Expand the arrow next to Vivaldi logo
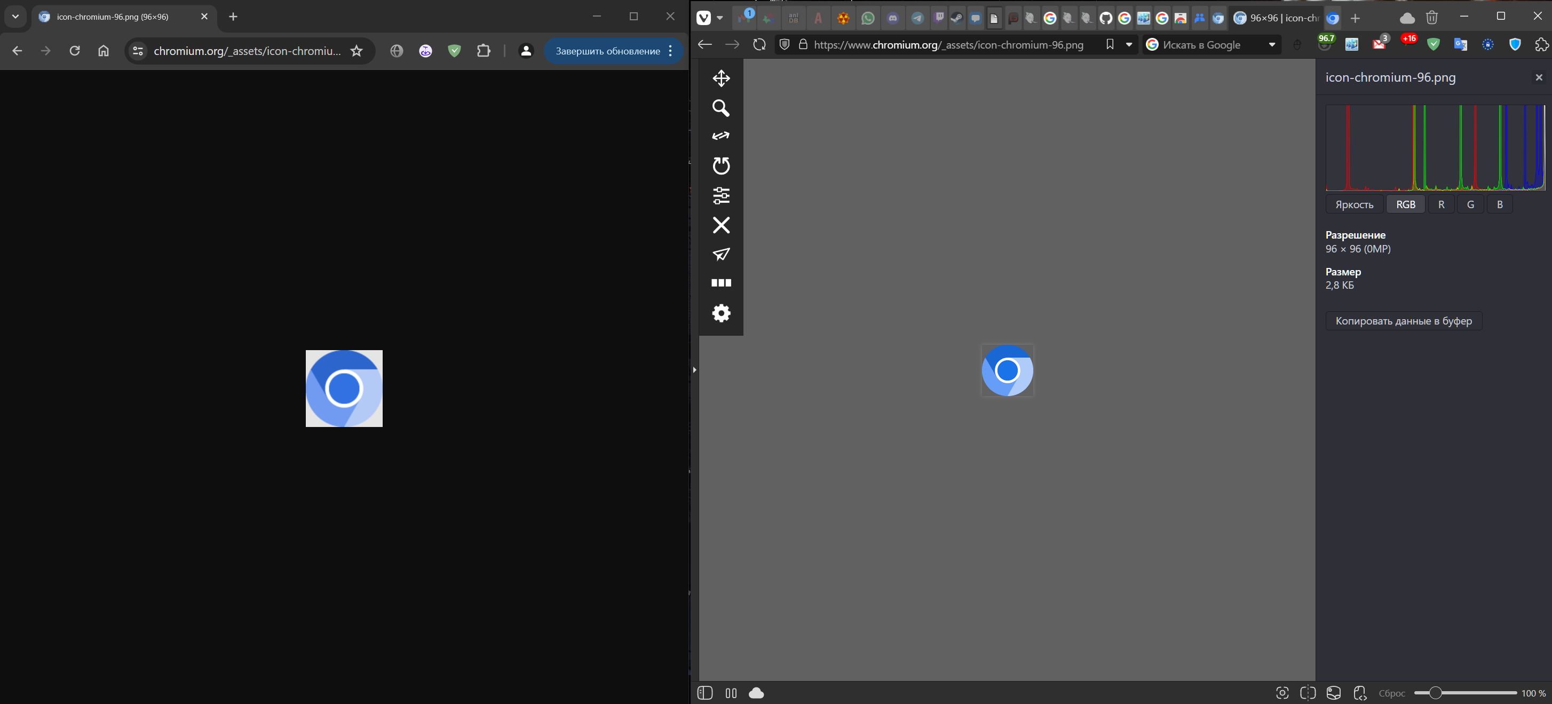This screenshot has width=1552, height=704. (719, 18)
